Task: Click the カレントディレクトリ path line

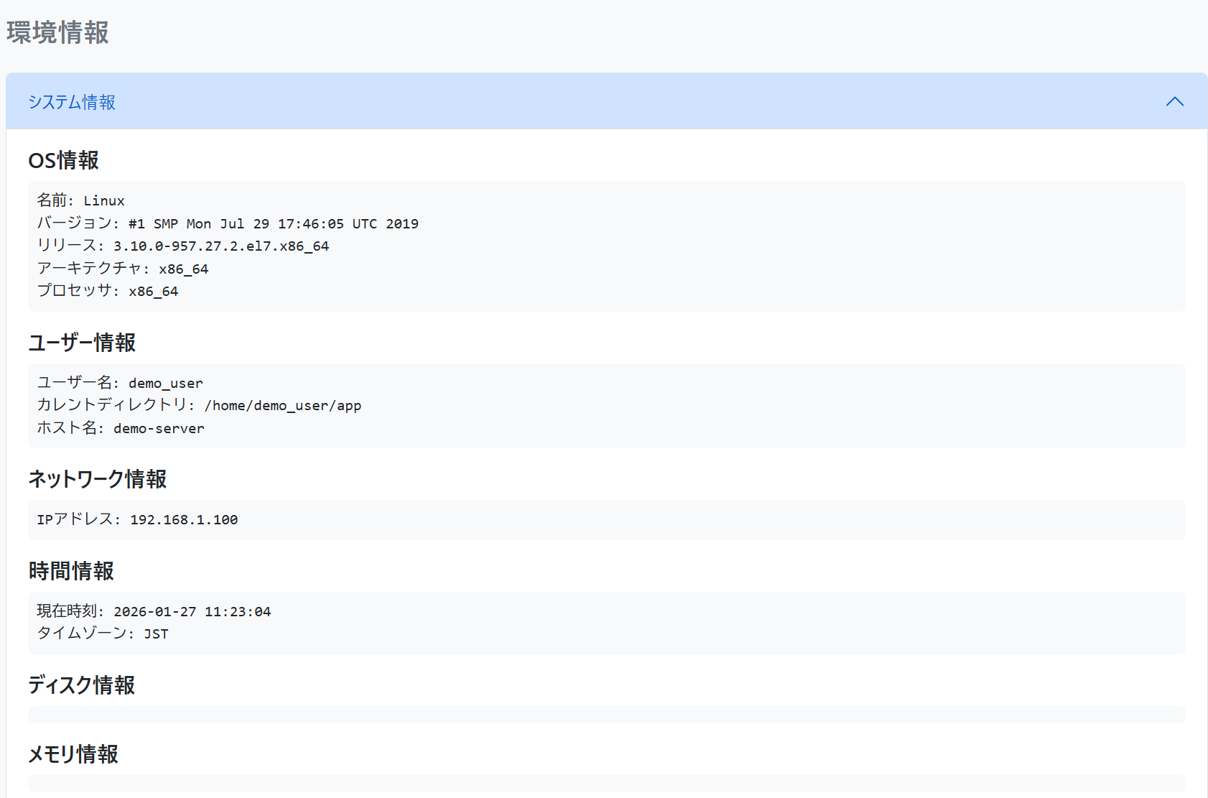Action: (199, 405)
